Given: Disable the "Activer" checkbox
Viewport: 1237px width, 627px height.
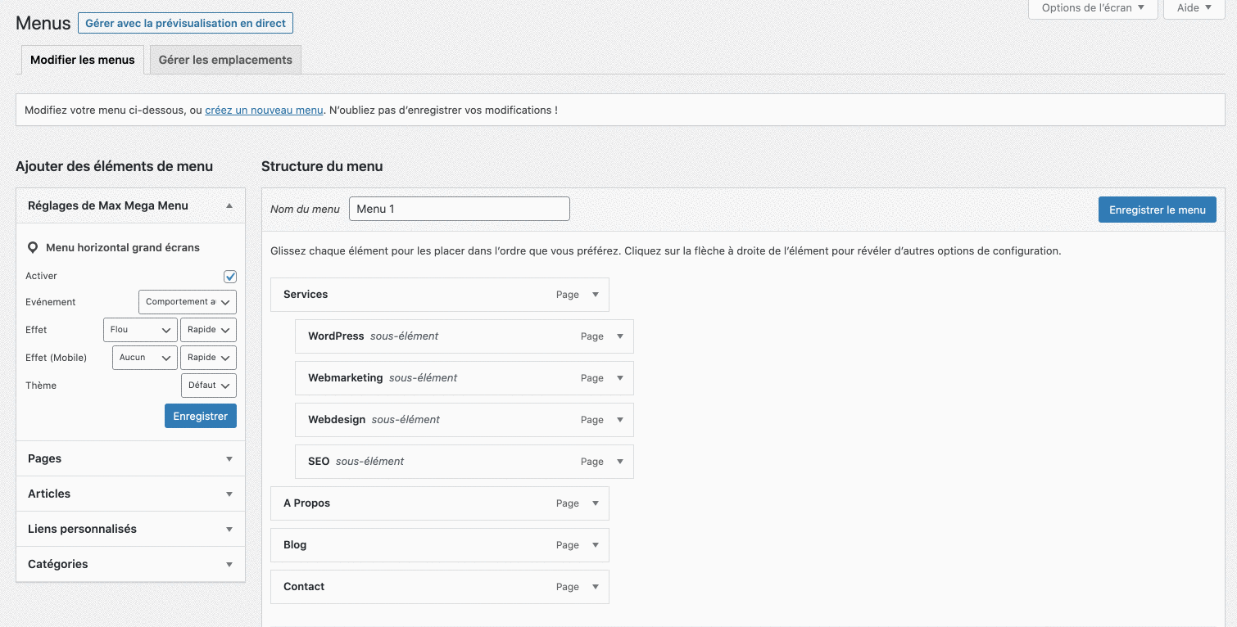Looking at the screenshot, I should [x=230, y=276].
